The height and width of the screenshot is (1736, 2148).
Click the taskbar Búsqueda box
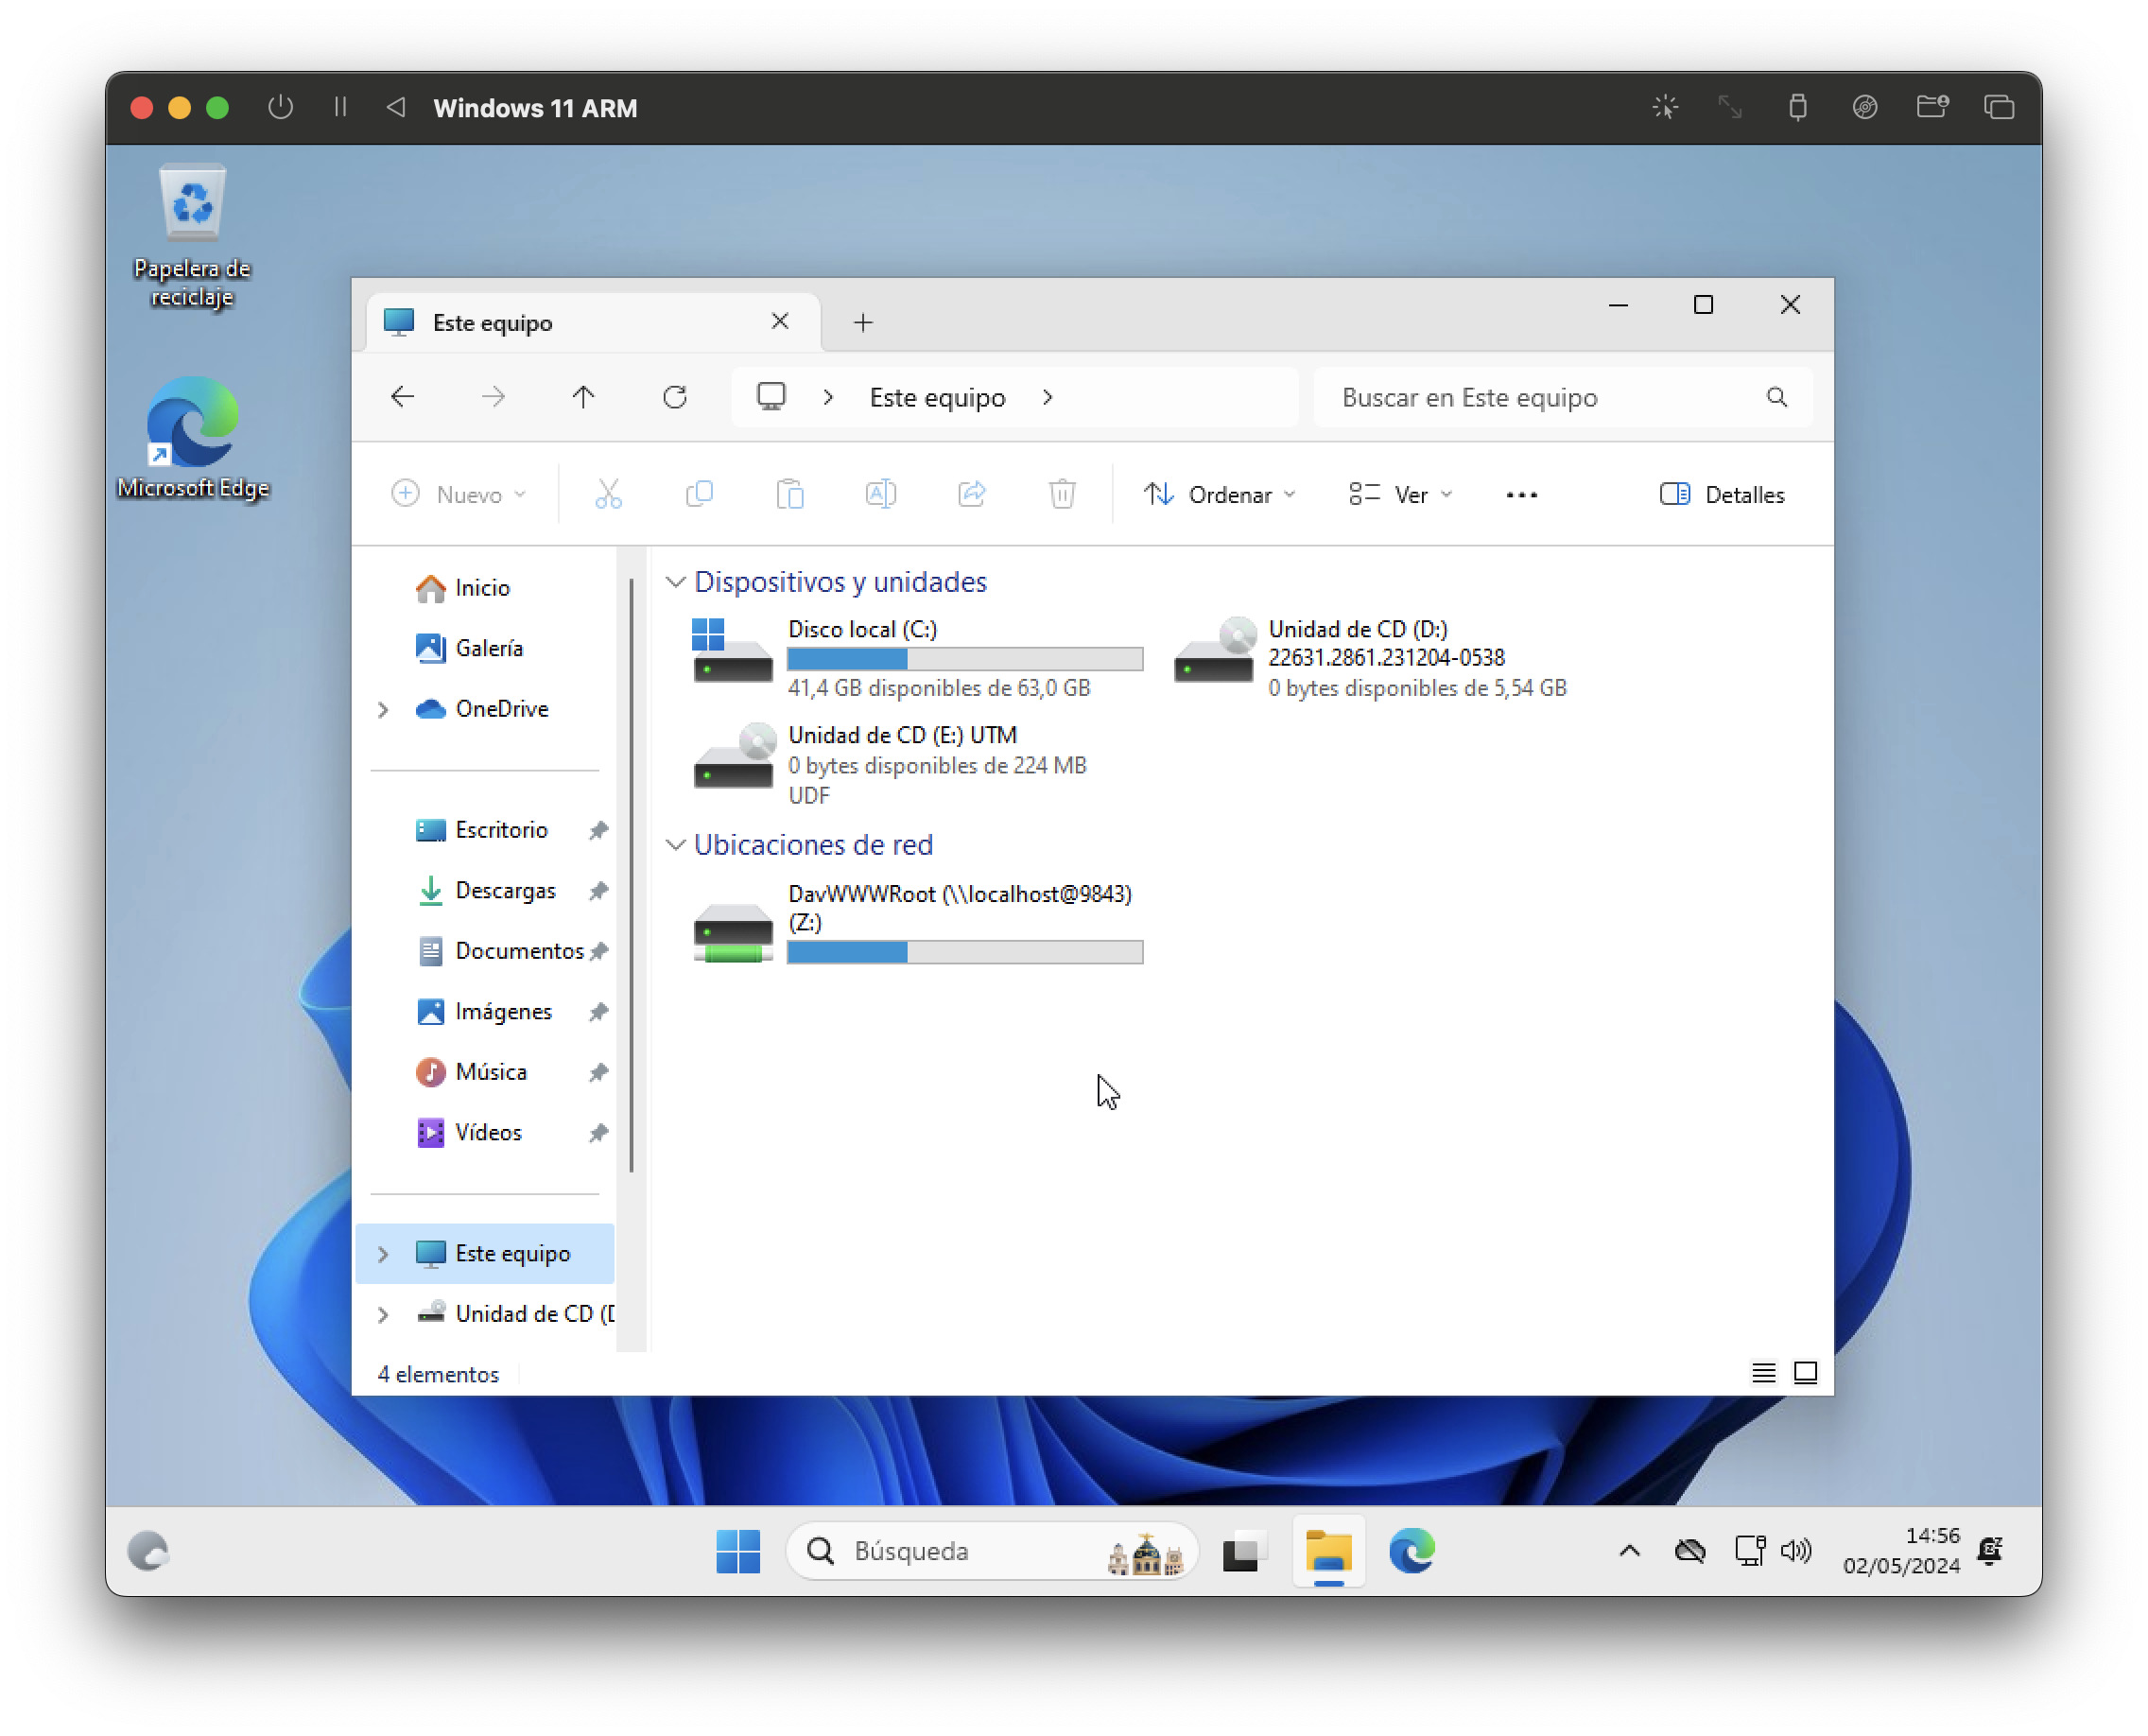(x=992, y=1551)
